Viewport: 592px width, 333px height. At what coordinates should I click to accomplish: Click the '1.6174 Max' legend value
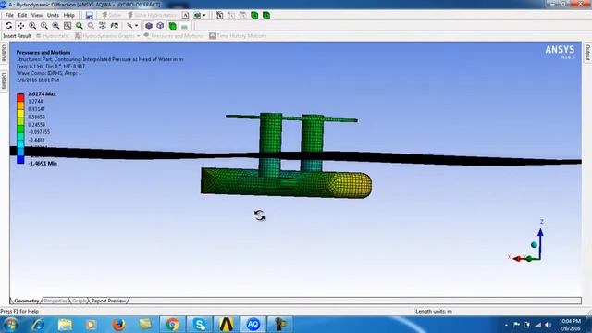coord(42,93)
